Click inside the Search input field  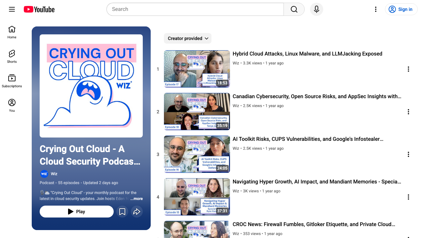[195, 9]
